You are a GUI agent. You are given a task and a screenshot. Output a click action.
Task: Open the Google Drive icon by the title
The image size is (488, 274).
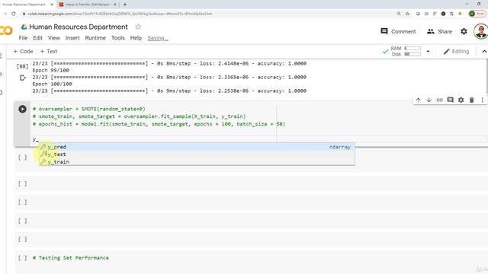(24, 27)
